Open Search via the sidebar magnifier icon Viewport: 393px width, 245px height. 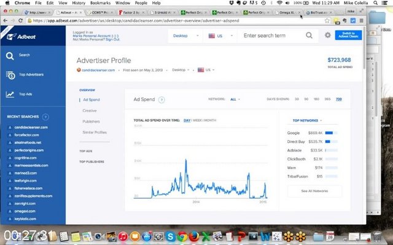pyautogui.click(x=10, y=56)
